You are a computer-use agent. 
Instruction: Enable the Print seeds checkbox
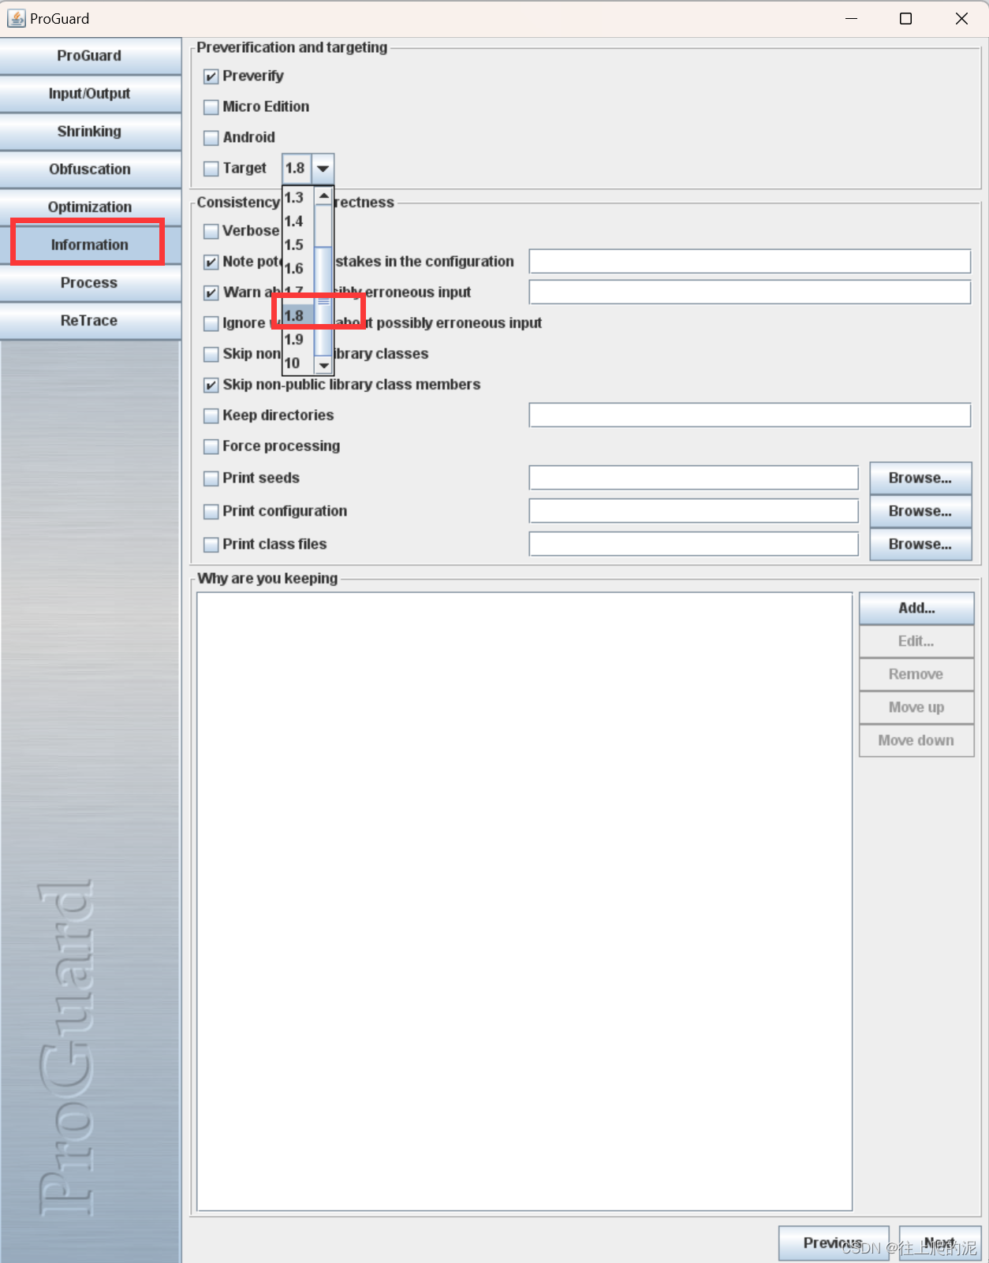pos(211,479)
